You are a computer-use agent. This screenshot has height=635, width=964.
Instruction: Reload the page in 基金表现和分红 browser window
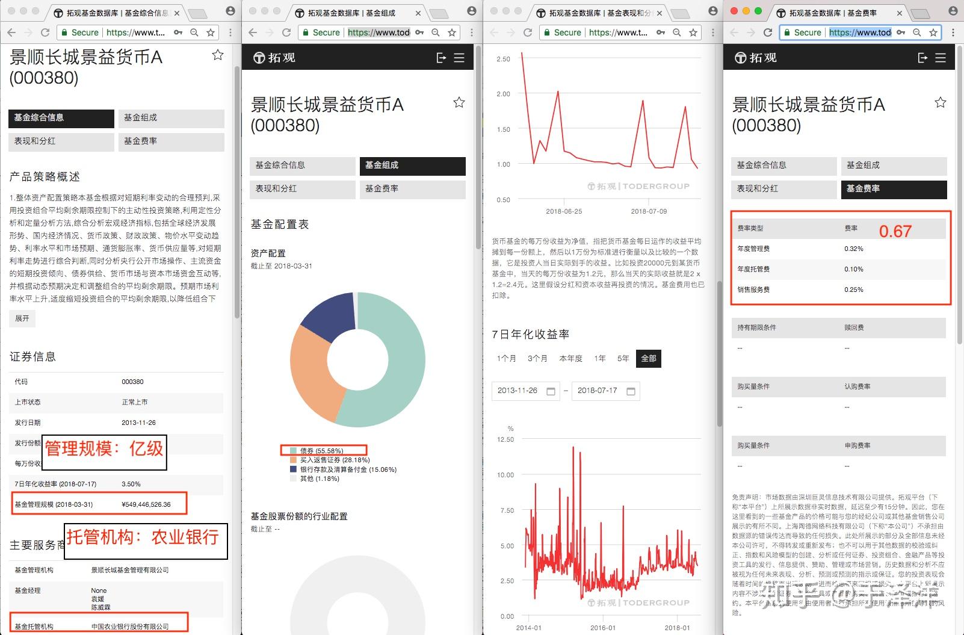point(528,33)
